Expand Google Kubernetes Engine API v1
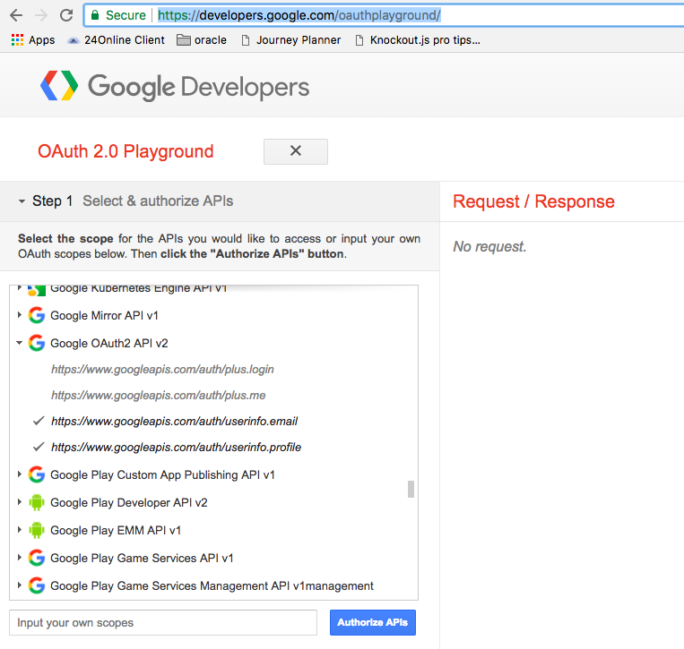The height and width of the screenshot is (649, 684). (20, 288)
